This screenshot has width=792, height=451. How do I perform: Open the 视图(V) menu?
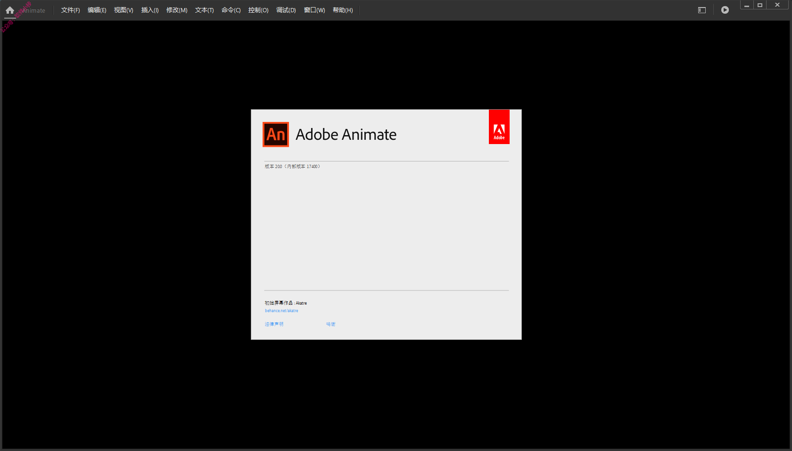coord(124,10)
